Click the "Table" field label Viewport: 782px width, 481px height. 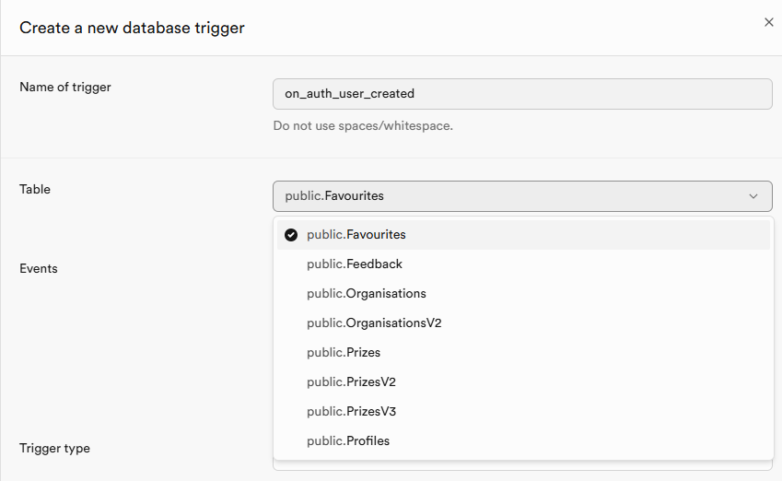(x=35, y=190)
